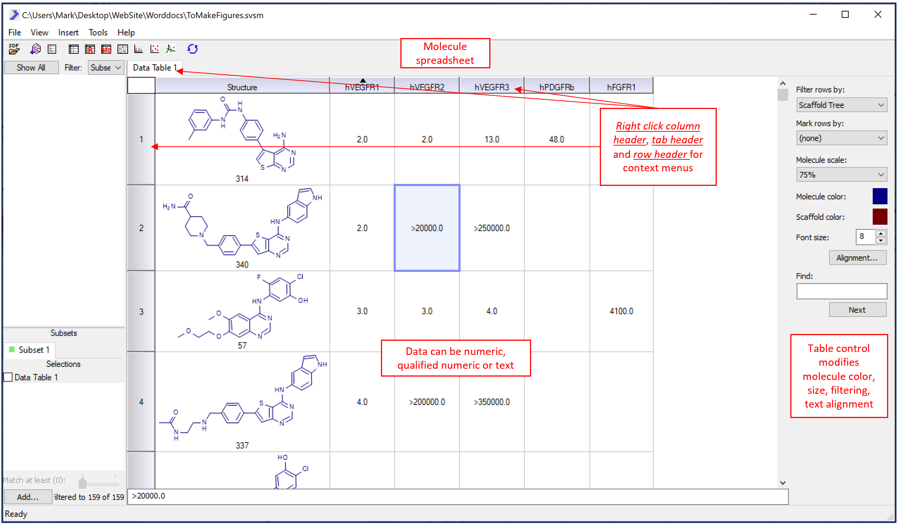Click the blue refresh arrows icon
Screen dimensions: 899x524
pos(193,49)
